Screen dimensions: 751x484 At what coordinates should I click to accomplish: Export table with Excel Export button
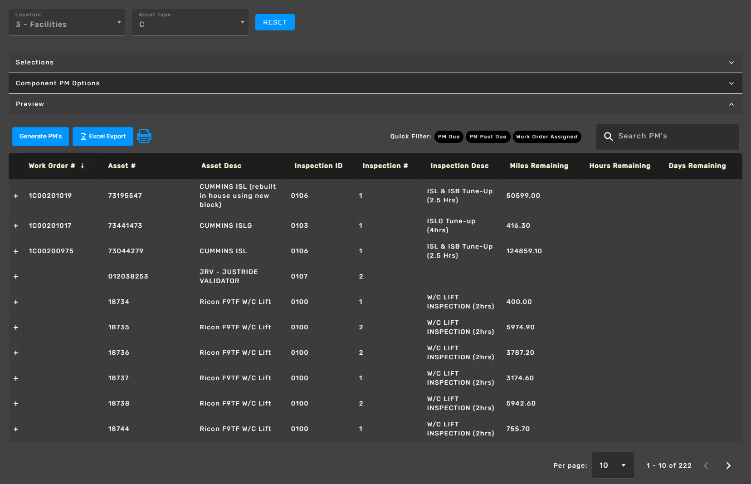[103, 137]
